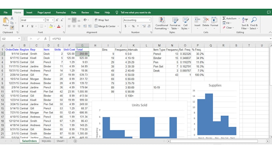Toggle Align Right horizontal alignment
Screen dimensions: 272x153
tap(79, 26)
